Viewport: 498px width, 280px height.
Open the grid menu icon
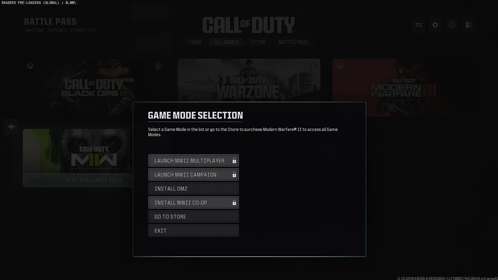tap(419, 25)
